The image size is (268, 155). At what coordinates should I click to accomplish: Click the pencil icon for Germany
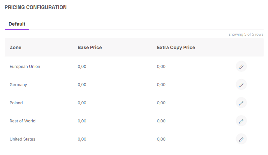pos(241,85)
